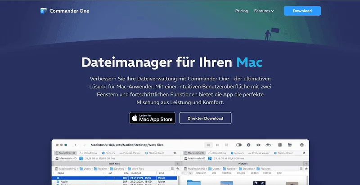360x185 pixels.
Task: Click Work files in left breadcrumb
Action: (x=136, y=169)
